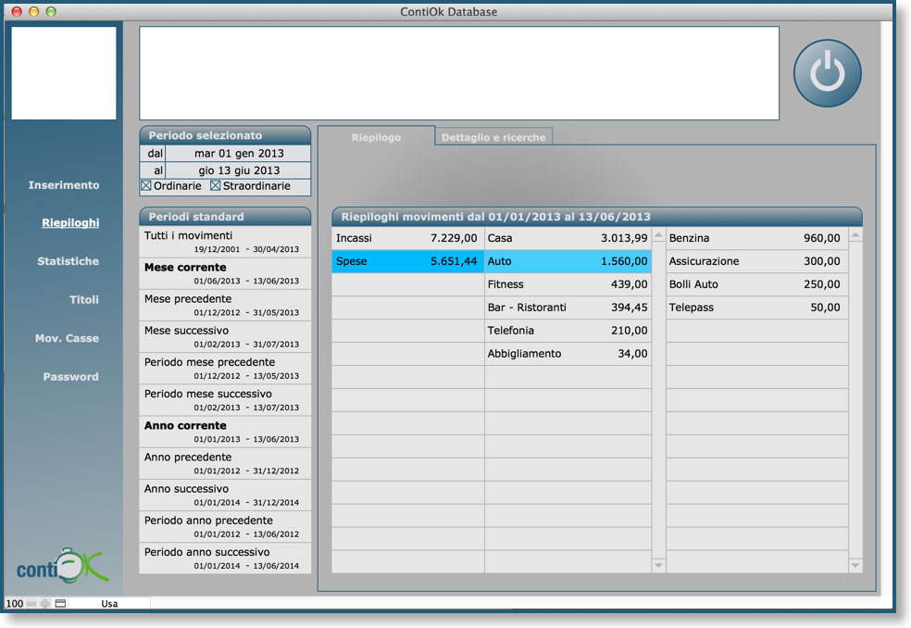Click the ContiOk logo
Viewport: 911px width, 628px height.
[x=62, y=565]
